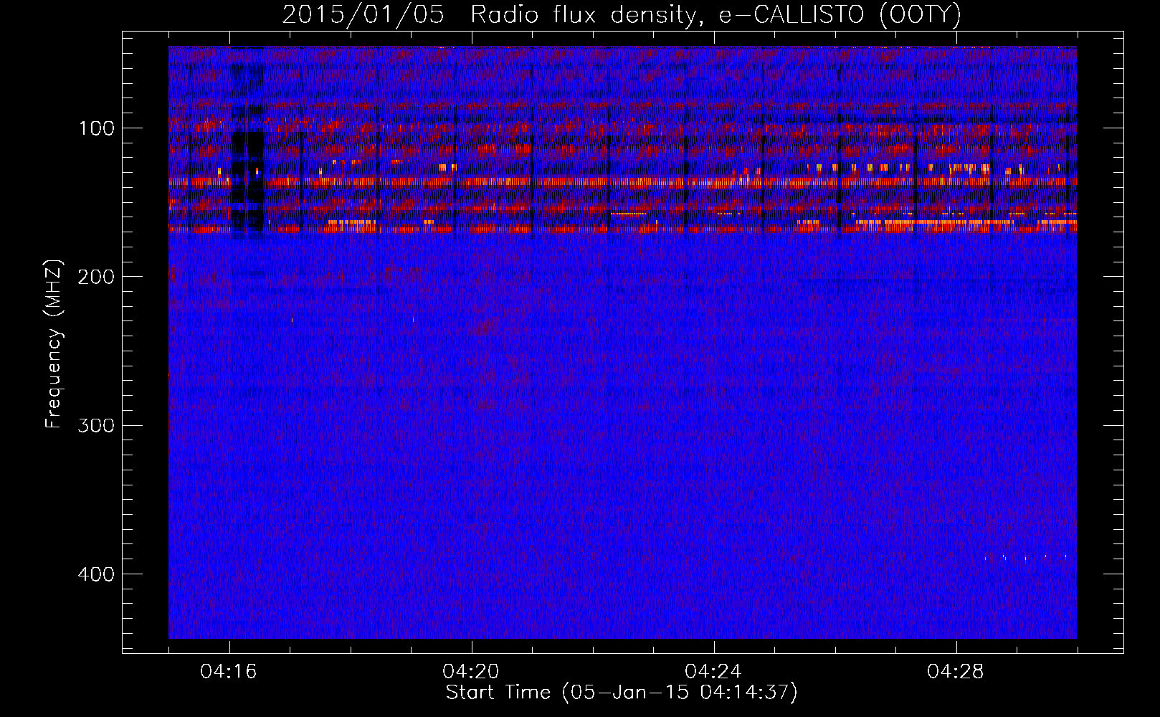
Task: Click the plot title "Radio flux density, e-CALLISTO (OOTY)"
Action: tap(716, 14)
